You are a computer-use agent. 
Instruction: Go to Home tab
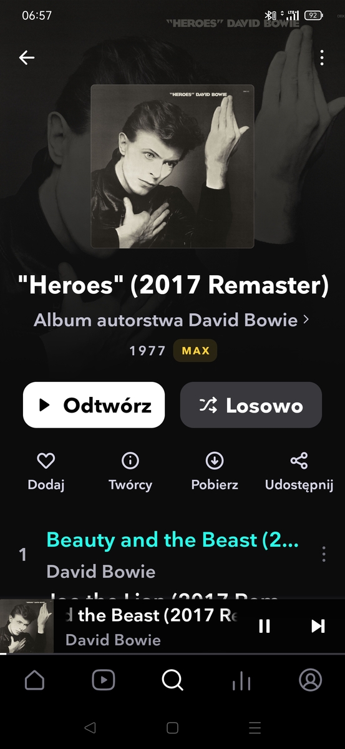pyautogui.click(x=34, y=680)
